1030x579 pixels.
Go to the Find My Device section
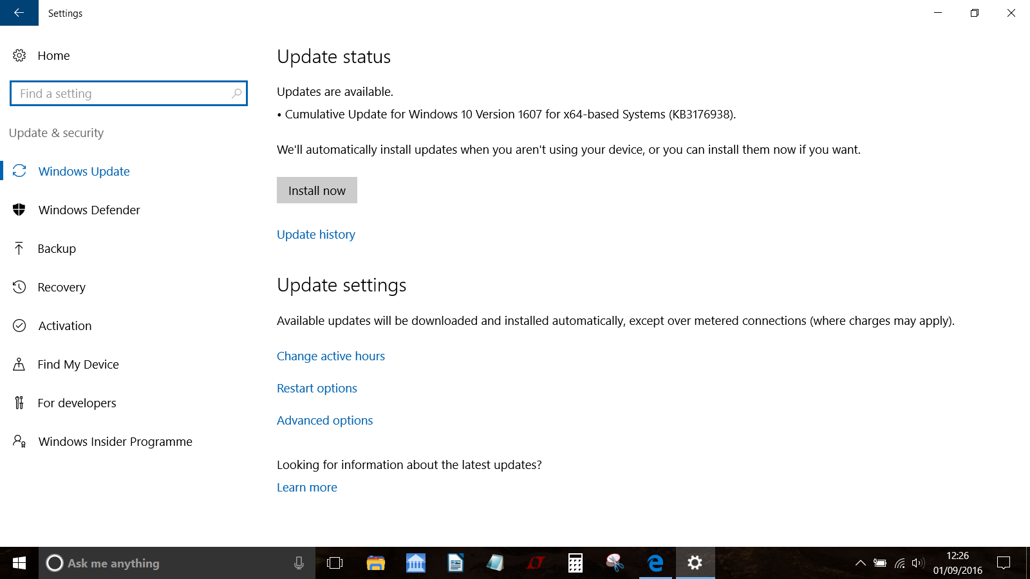[x=79, y=364]
